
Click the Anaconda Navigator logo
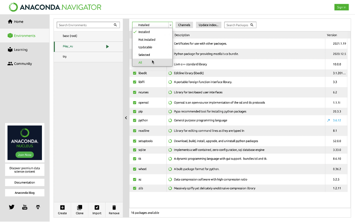[55, 7]
